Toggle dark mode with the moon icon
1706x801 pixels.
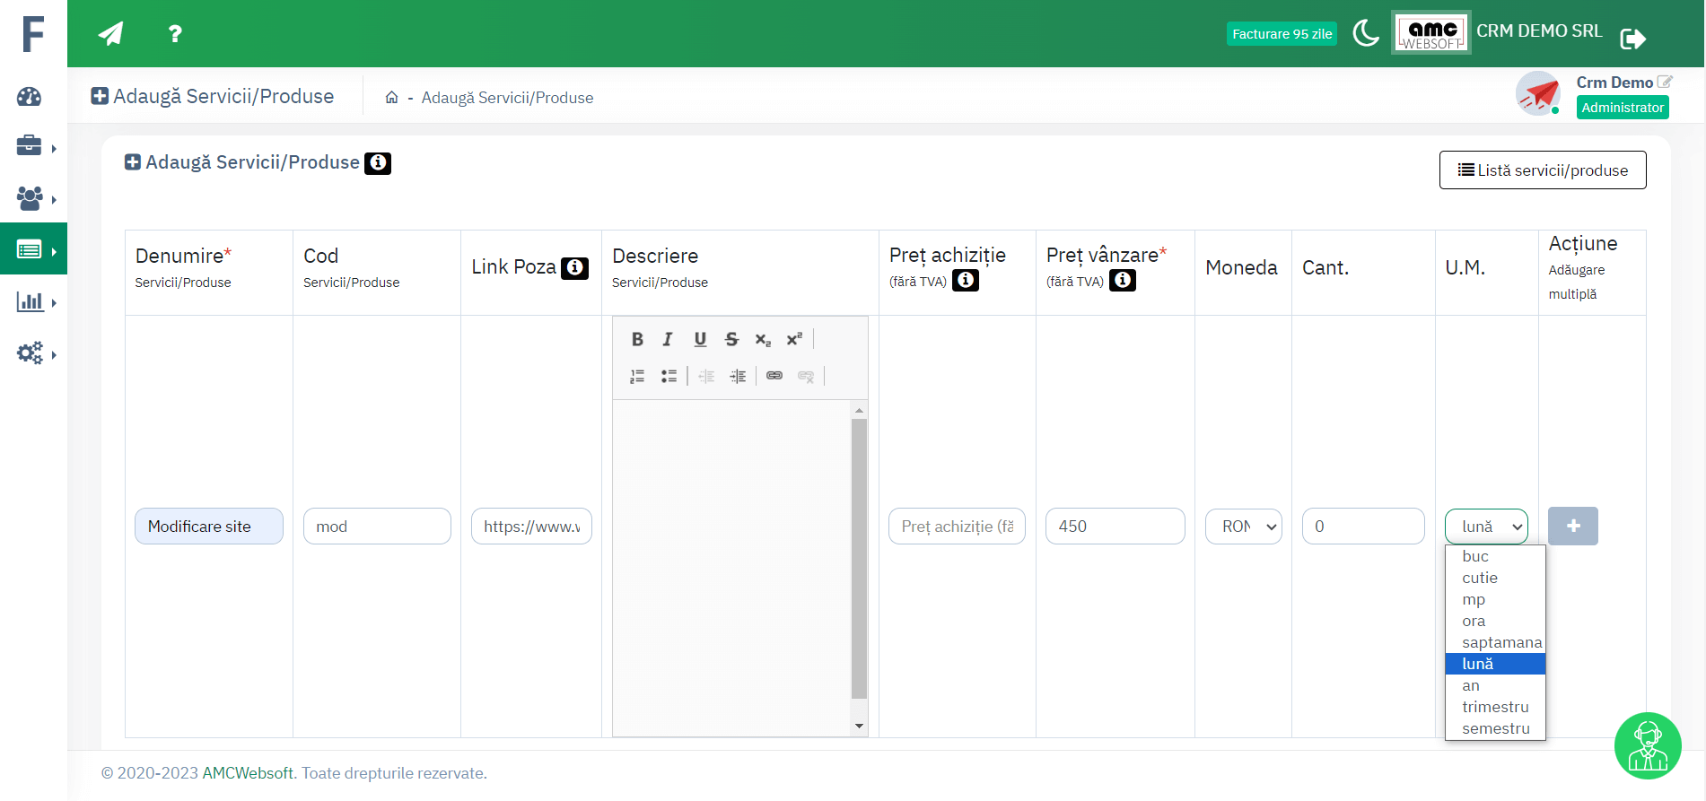tap(1365, 33)
